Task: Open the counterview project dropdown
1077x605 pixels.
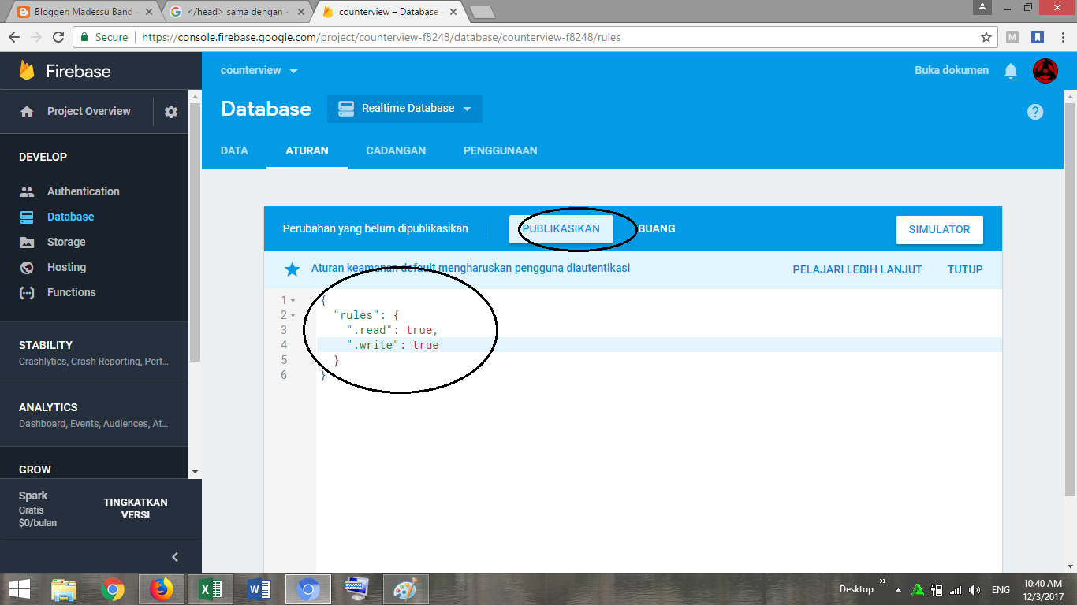Action: coord(259,70)
